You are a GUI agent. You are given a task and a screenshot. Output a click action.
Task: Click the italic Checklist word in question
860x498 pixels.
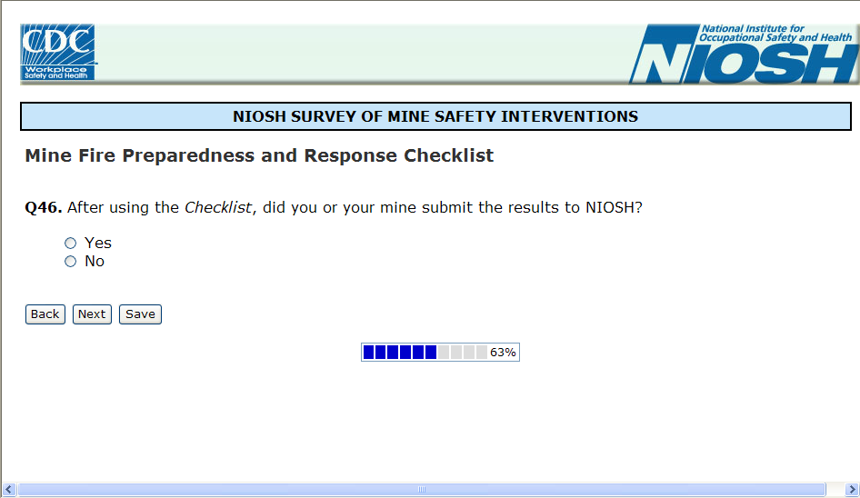point(217,207)
